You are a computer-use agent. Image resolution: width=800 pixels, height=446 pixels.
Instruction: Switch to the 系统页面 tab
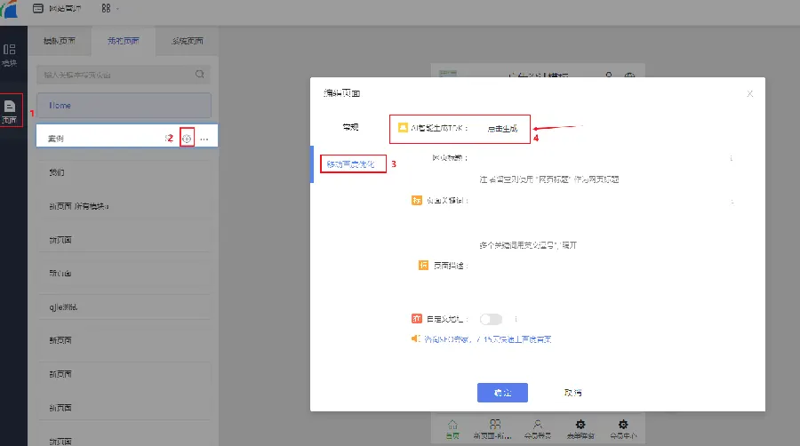coord(188,41)
